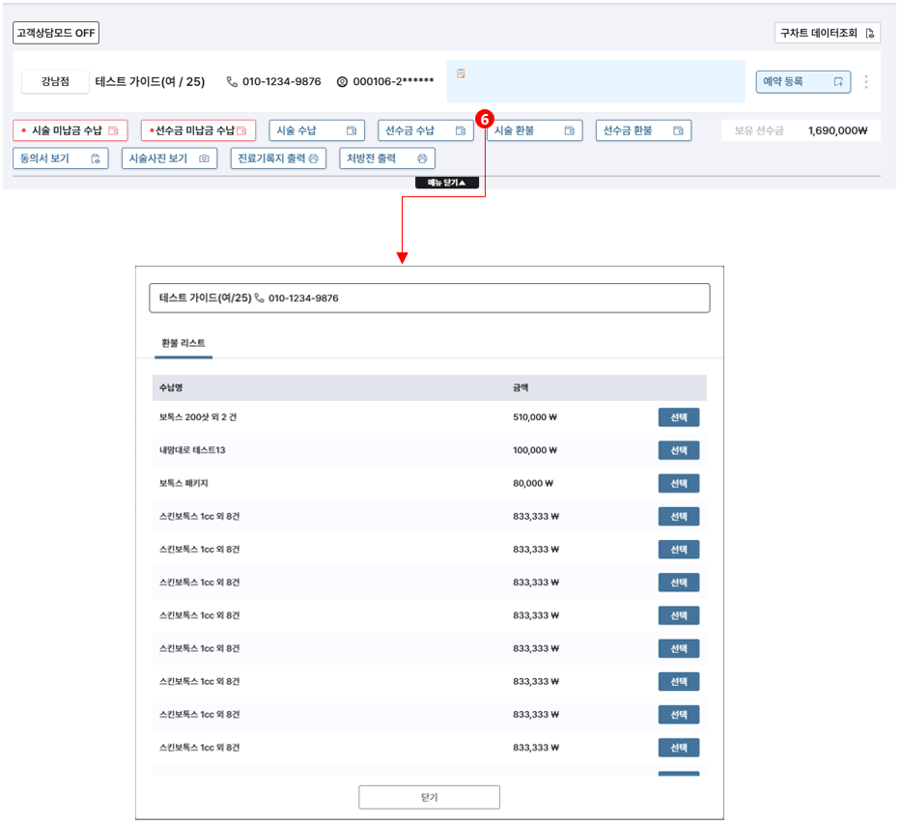Click patient info field in refund dialog
This screenshot has height=825, width=901.
tap(429, 298)
